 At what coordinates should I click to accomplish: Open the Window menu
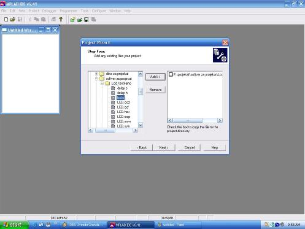(x=115, y=11)
